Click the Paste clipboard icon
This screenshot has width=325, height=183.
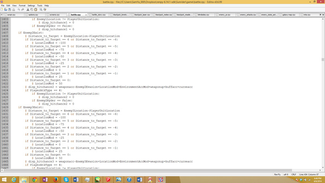[x=36, y=10]
